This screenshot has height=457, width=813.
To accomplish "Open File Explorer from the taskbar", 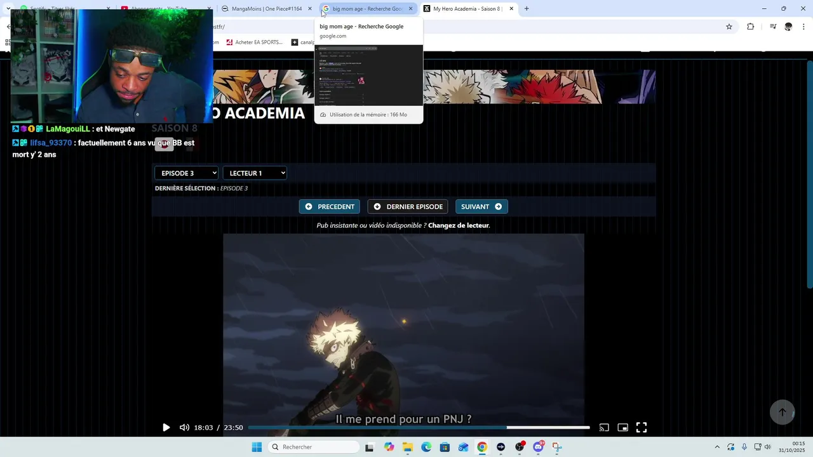I will tap(408, 447).
